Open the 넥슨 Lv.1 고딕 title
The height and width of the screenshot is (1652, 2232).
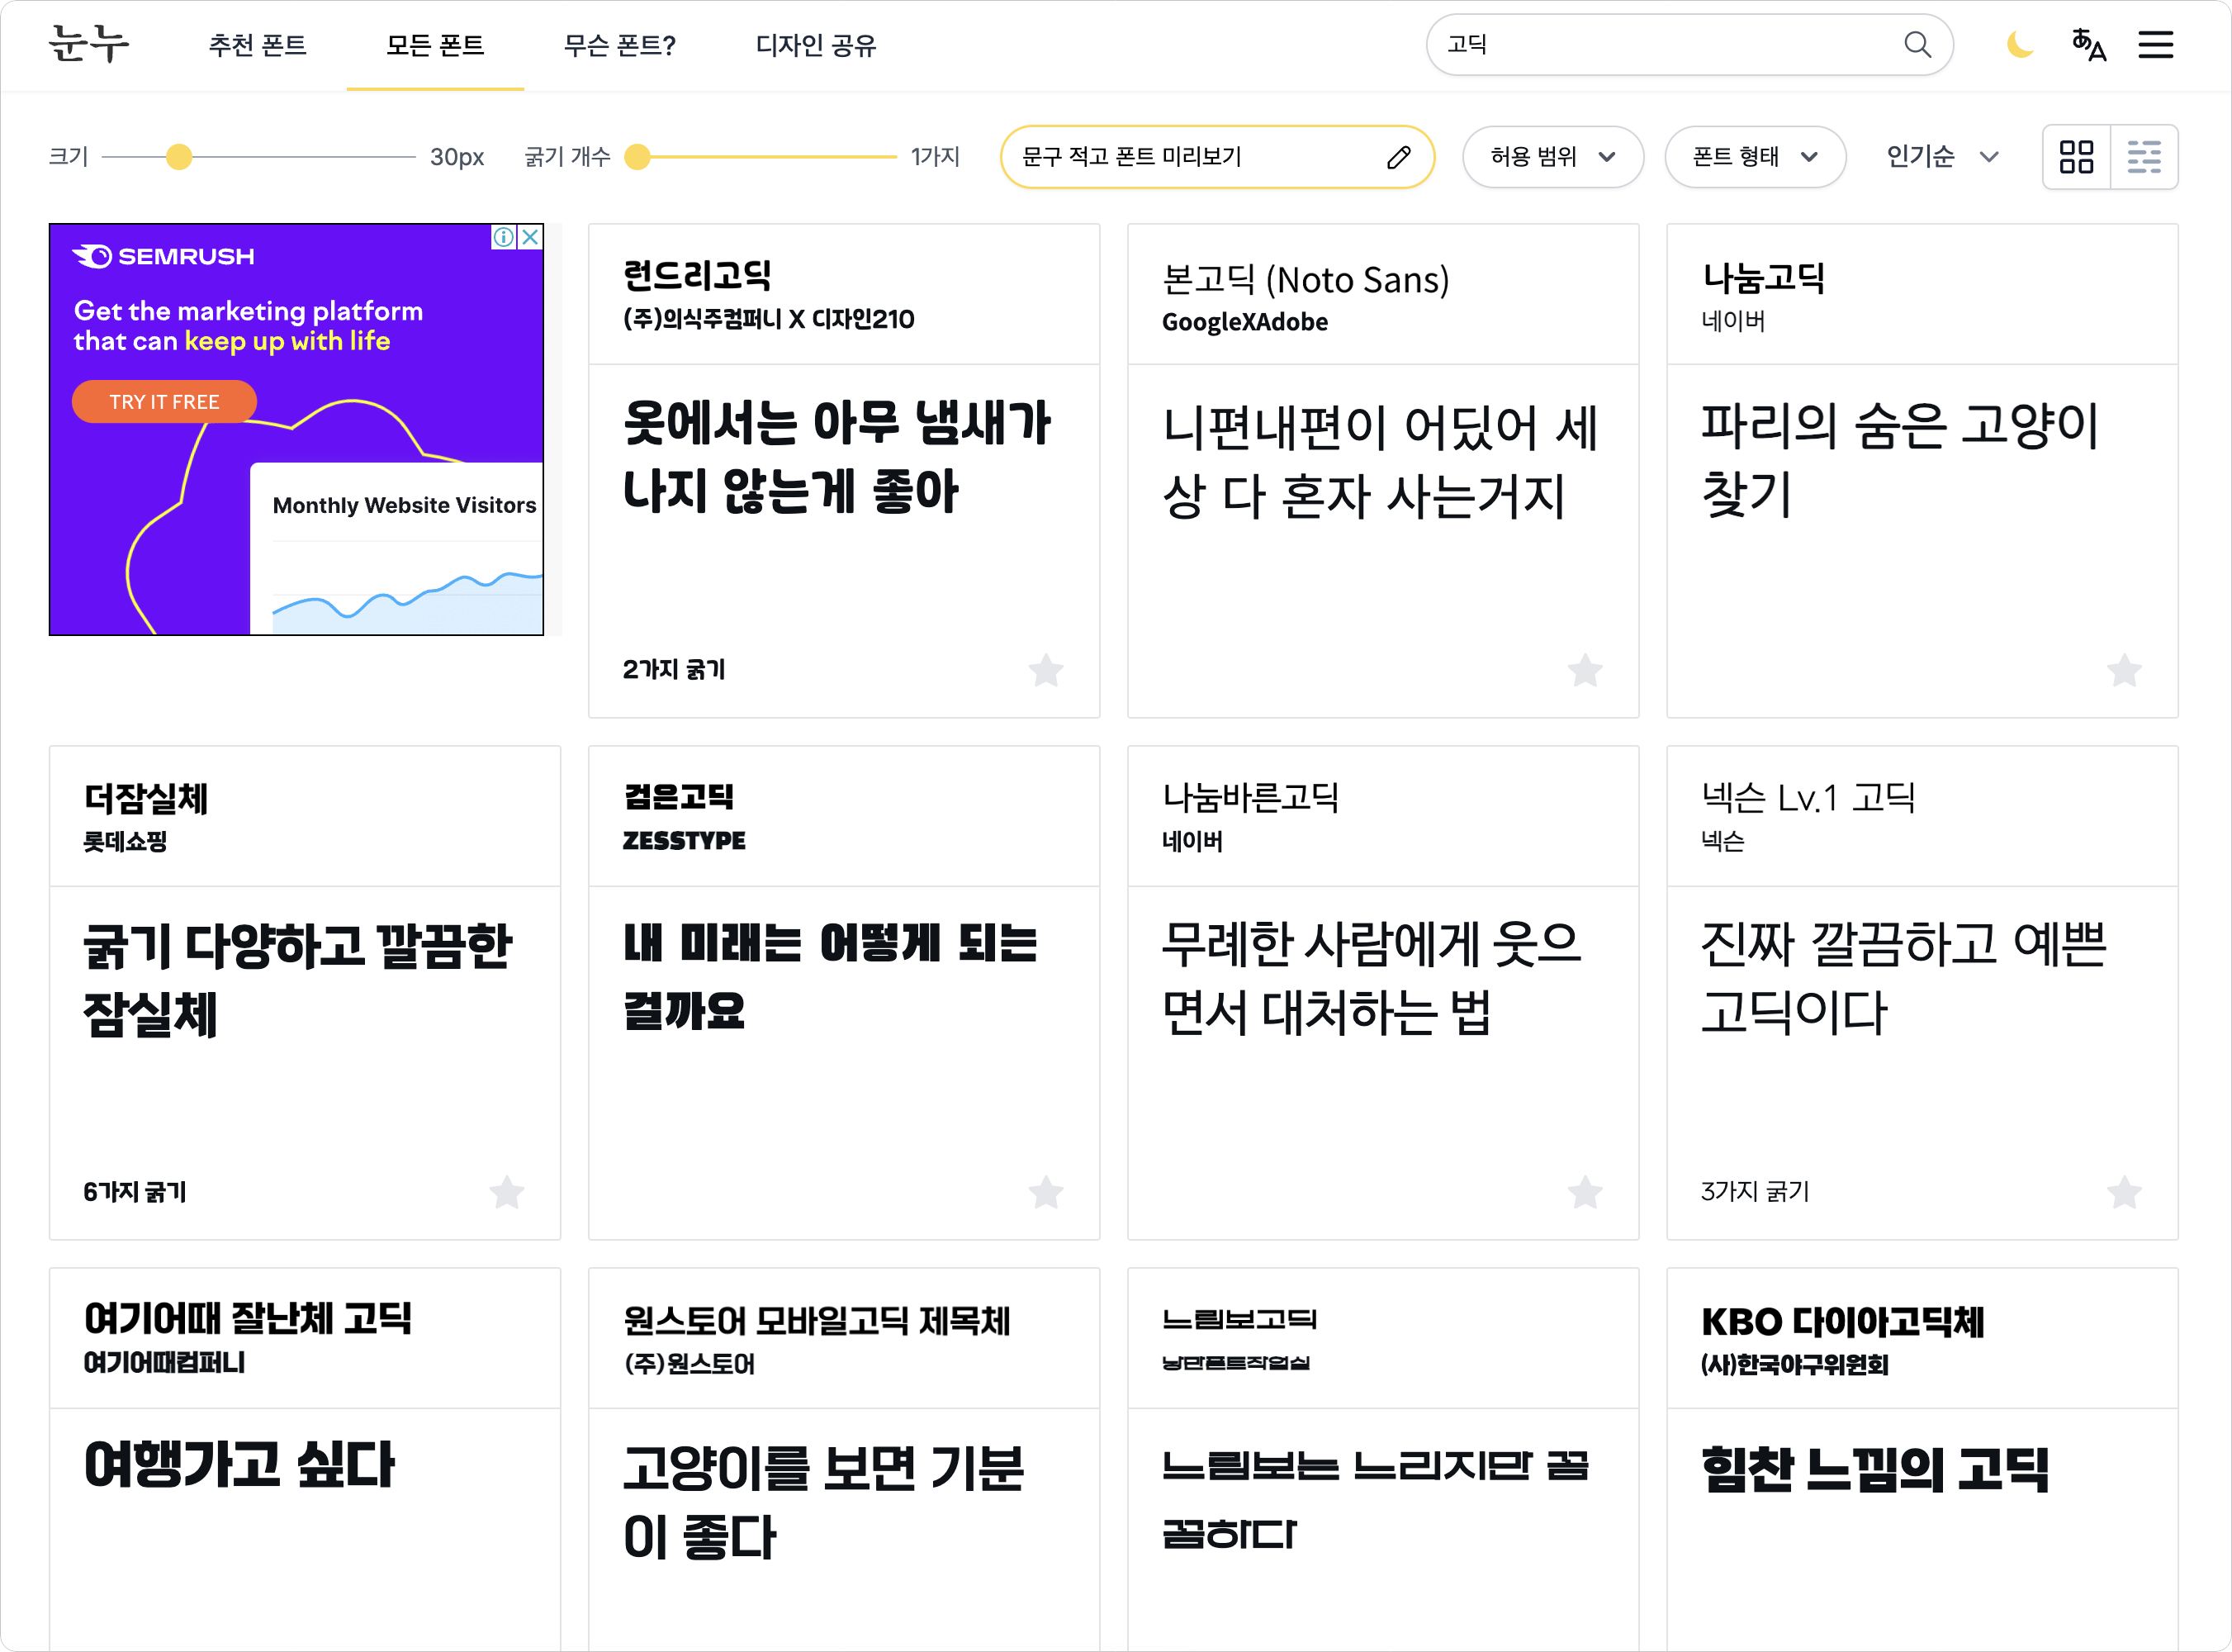point(1808,798)
